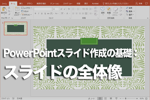Open Change Case Aa dropdown
Screen dimensions: 150x100
point(57,13)
